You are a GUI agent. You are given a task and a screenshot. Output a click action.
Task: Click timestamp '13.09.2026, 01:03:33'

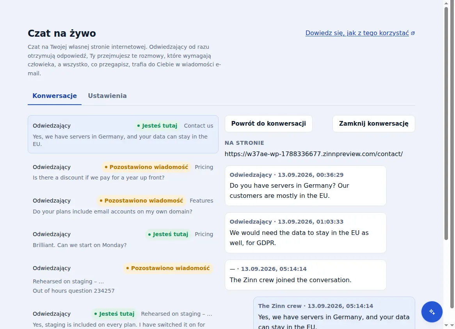point(311,222)
